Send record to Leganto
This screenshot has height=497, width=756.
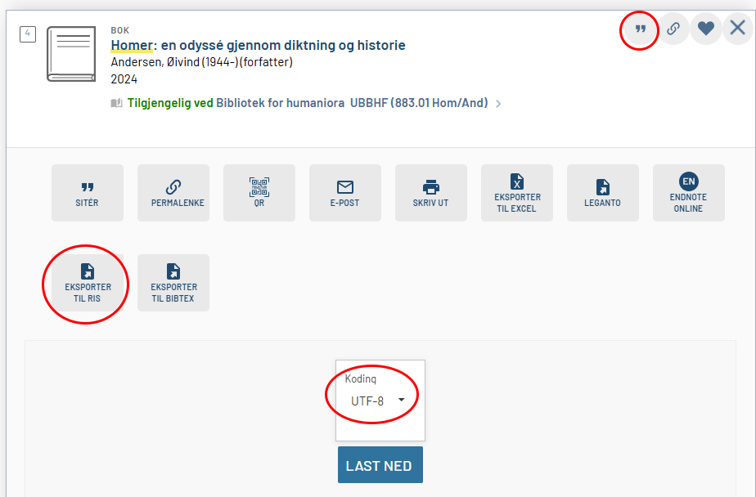click(x=603, y=193)
